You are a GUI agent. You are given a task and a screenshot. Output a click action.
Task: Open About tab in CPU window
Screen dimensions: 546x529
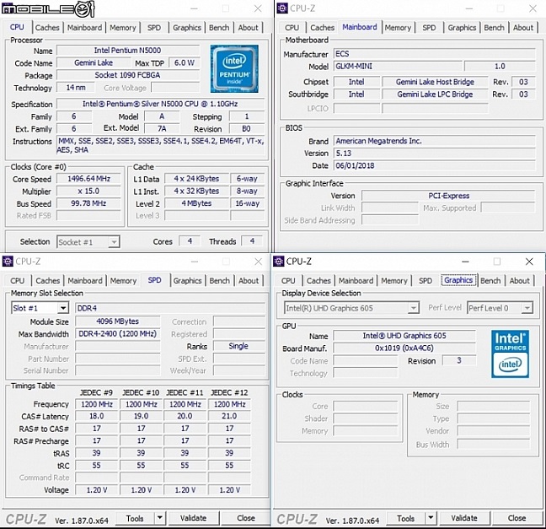click(249, 28)
